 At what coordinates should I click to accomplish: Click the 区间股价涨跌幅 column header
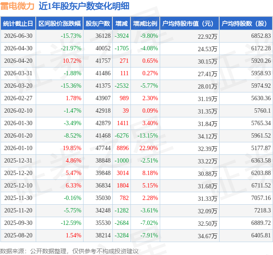pos(59,24)
